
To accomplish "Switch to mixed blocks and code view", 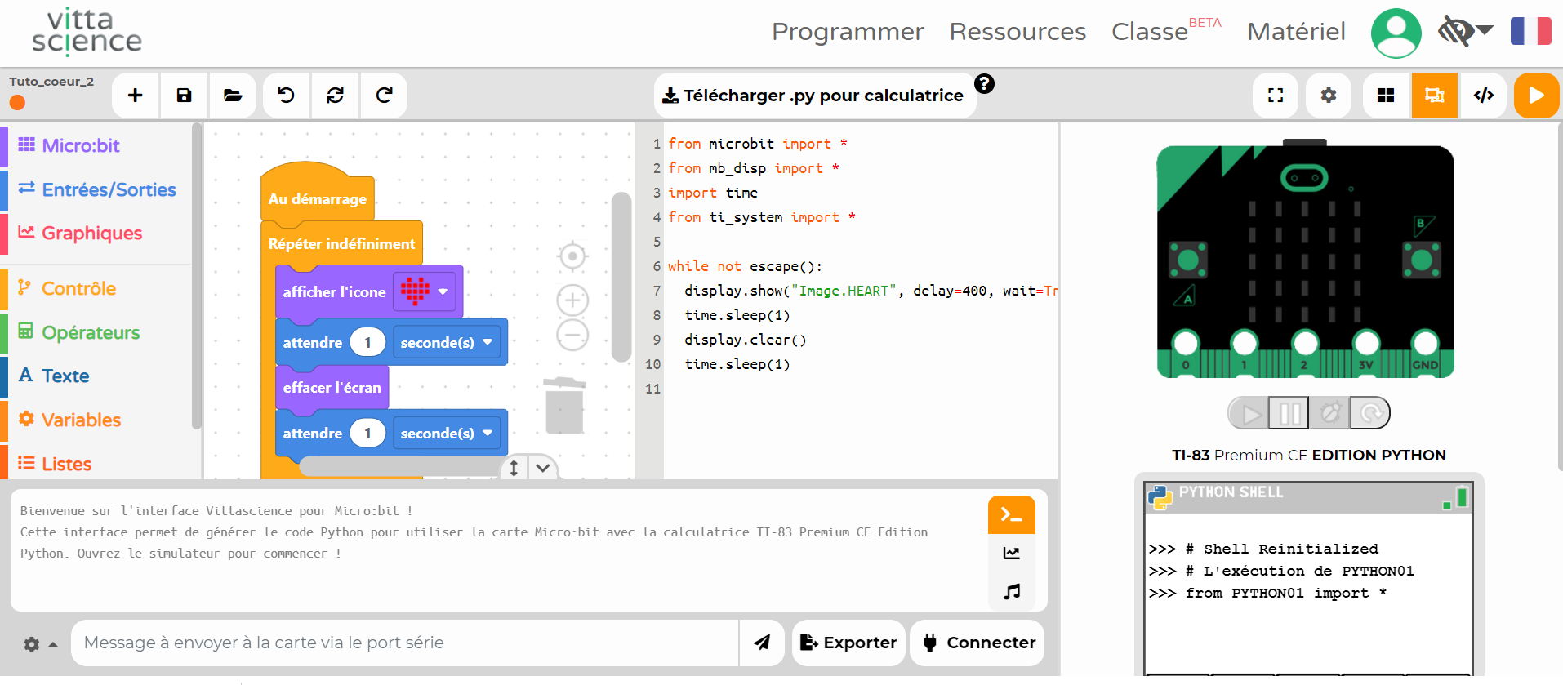I will coord(1435,96).
